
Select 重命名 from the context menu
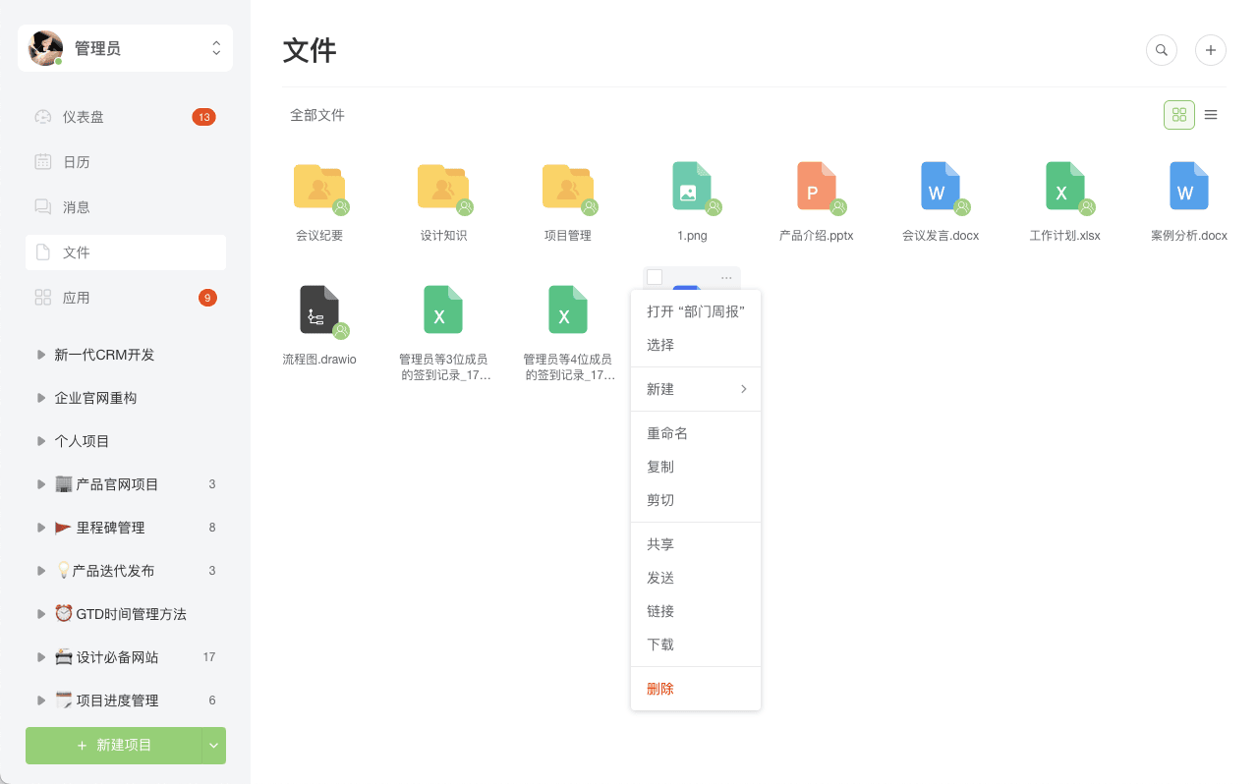[x=667, y=432]
